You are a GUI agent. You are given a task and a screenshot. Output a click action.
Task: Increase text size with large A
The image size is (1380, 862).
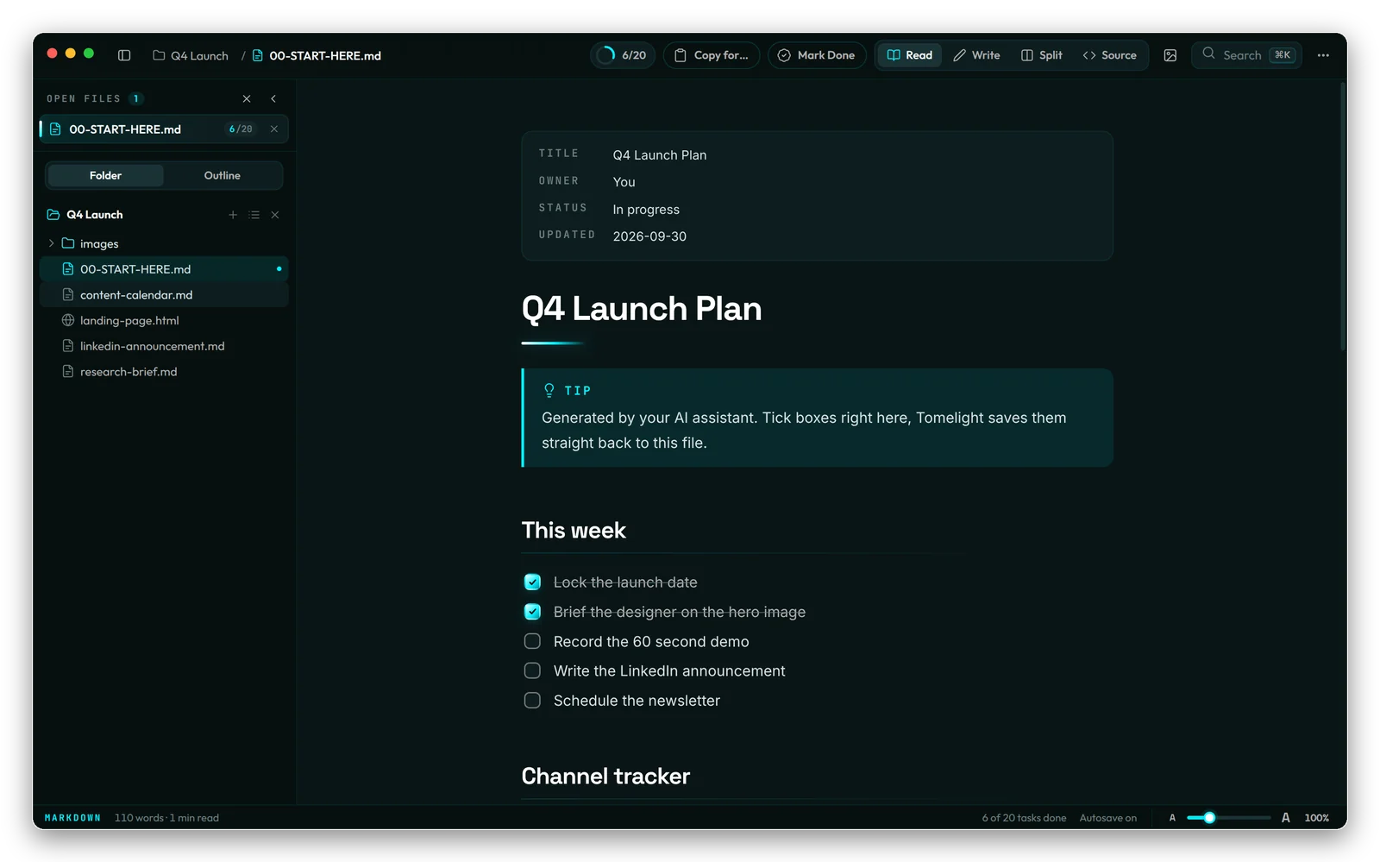click(1286, 818)
